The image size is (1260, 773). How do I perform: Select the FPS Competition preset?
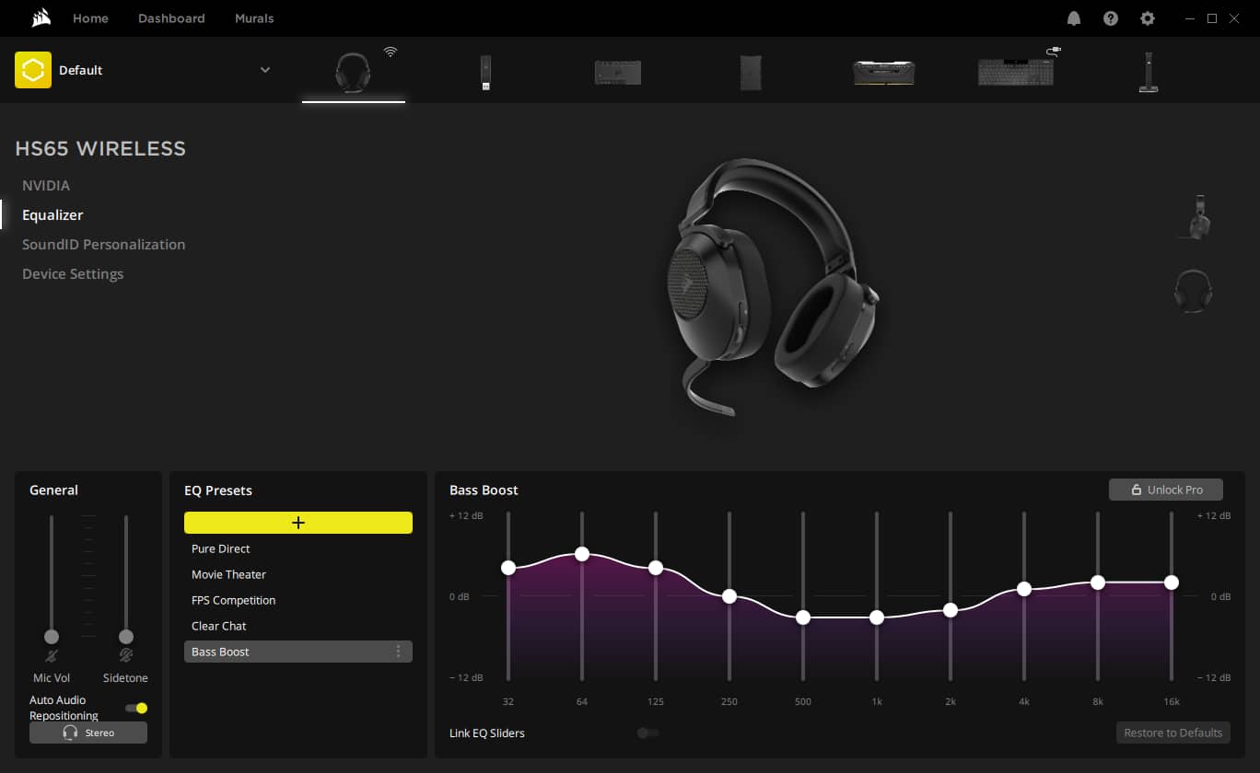click(x=233, y=600)
